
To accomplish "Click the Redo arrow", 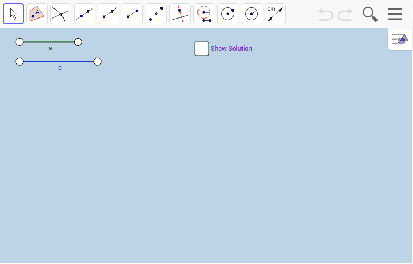I will tap(345, 14).
